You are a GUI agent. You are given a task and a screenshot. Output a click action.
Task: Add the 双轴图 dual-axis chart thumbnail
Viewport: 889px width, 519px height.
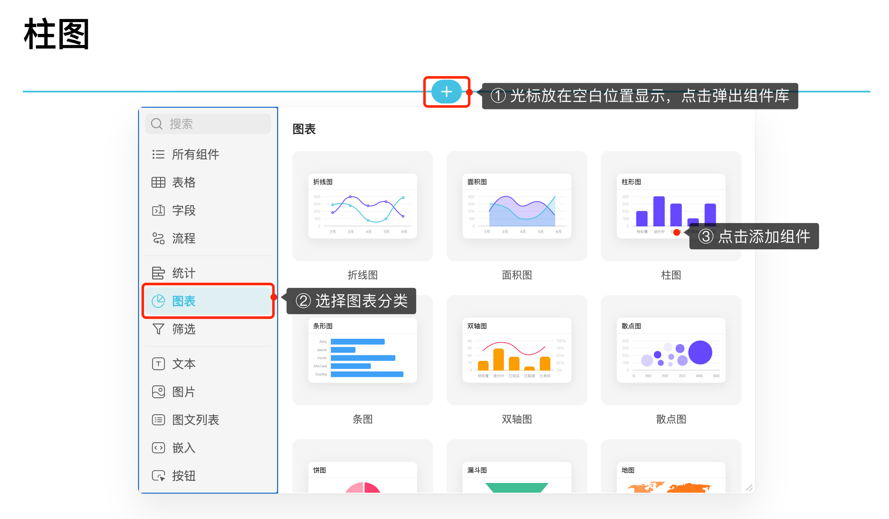pyautogui.click(x=517, y=350)
